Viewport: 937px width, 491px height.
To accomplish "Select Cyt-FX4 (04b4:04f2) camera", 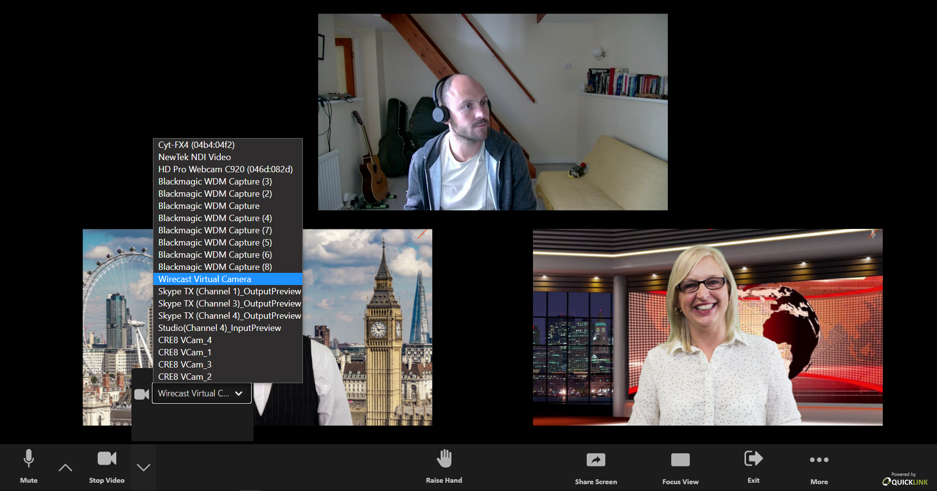I will pyautogui.click(x=228, y=145).
